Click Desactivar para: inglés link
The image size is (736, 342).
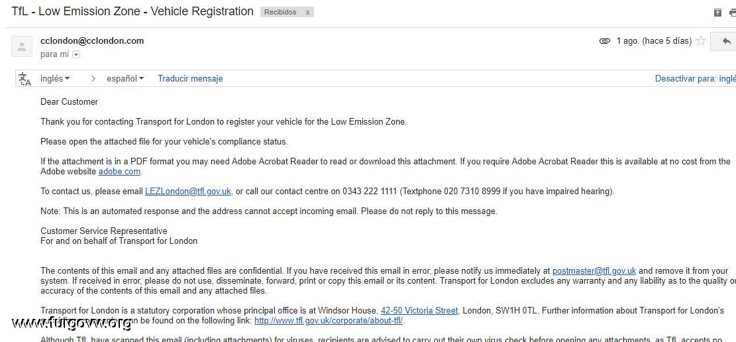696,78
